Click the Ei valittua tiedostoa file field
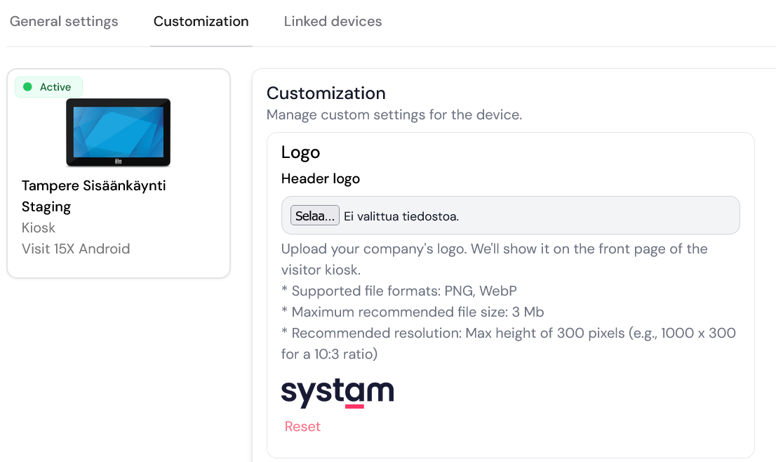776x462 pixels. [x=401, y=216]
